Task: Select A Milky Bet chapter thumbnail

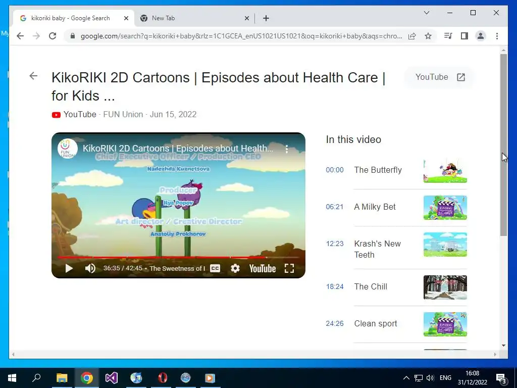Action: pyautogui.click(x=445, y=208)
